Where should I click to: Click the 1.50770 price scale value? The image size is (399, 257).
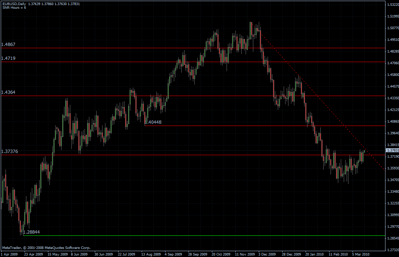point(393,28)
